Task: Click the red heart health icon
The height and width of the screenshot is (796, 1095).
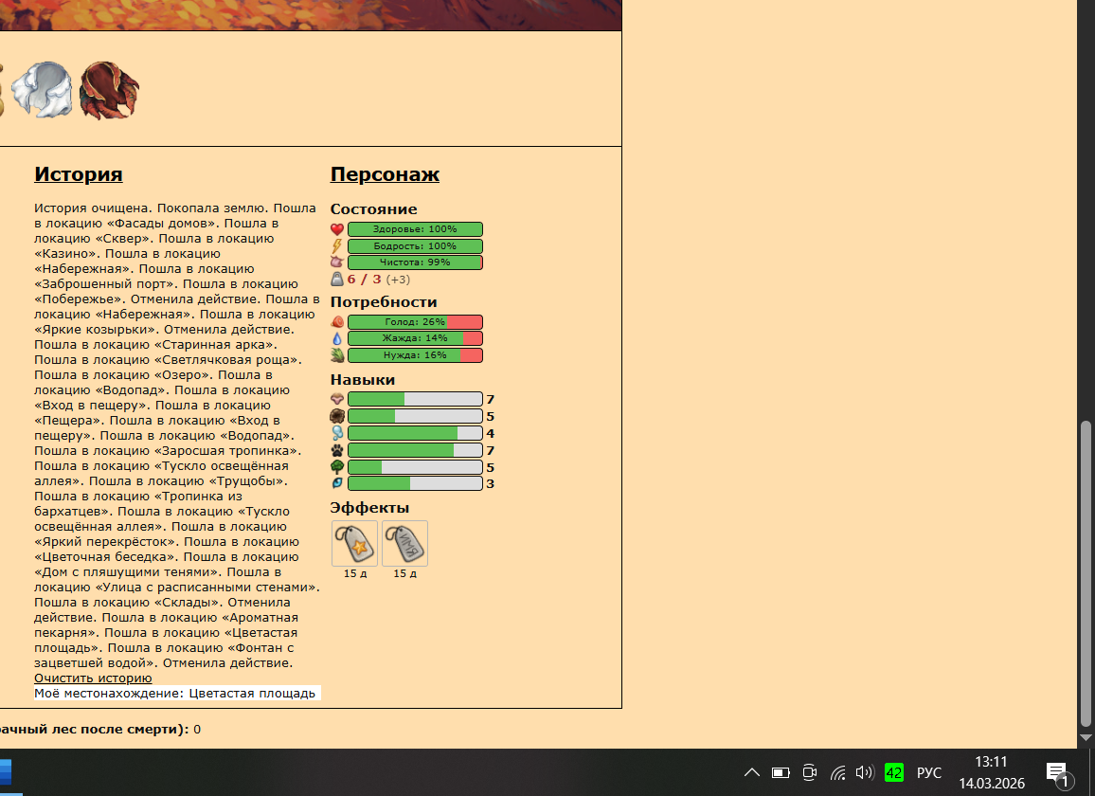Action: coord(337,229)
